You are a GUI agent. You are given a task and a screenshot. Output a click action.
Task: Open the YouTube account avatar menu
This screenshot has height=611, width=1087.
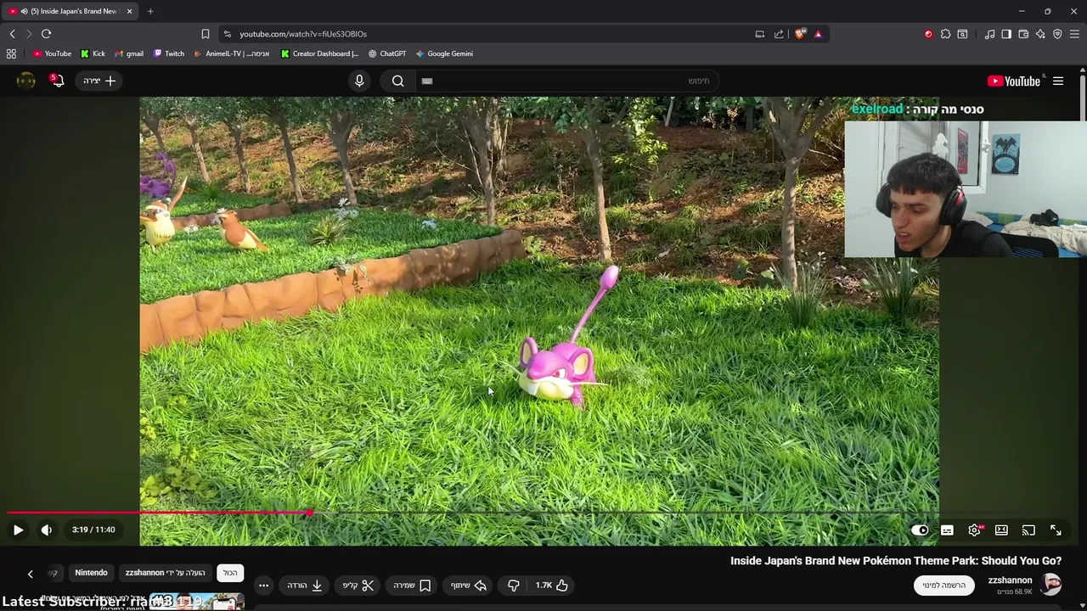(x=26, y=81)
